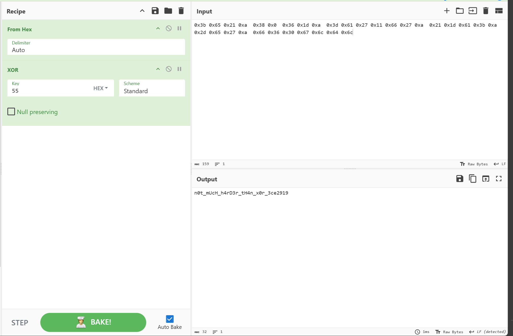Open the Scheme Standard dropdown
513x336 pixels.
(x=152, y=88)
